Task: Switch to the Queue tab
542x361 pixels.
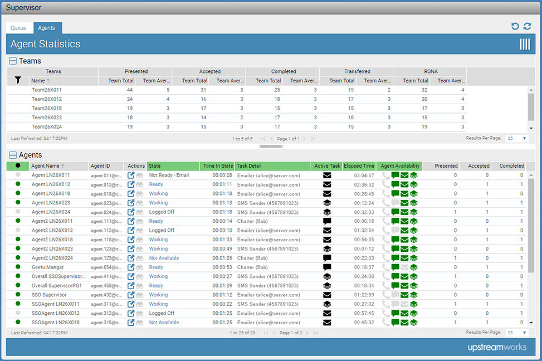Action: 18,28
